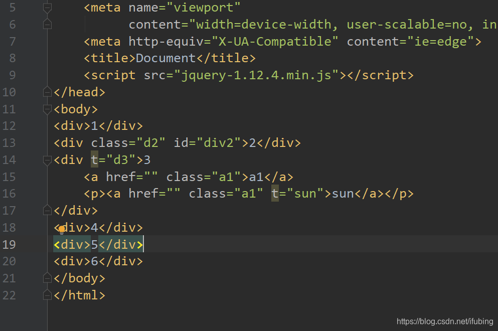Click line number 8 in the gutter
498x331 pixels.
12,58
